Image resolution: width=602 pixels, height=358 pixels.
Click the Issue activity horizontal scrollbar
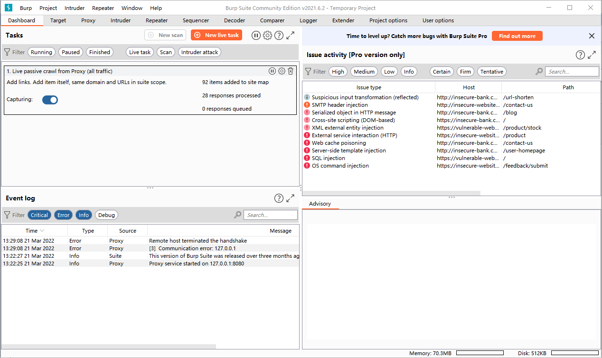[391, 193]
